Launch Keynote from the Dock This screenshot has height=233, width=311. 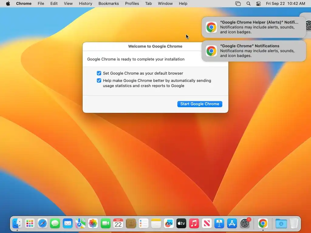(219, 224)
